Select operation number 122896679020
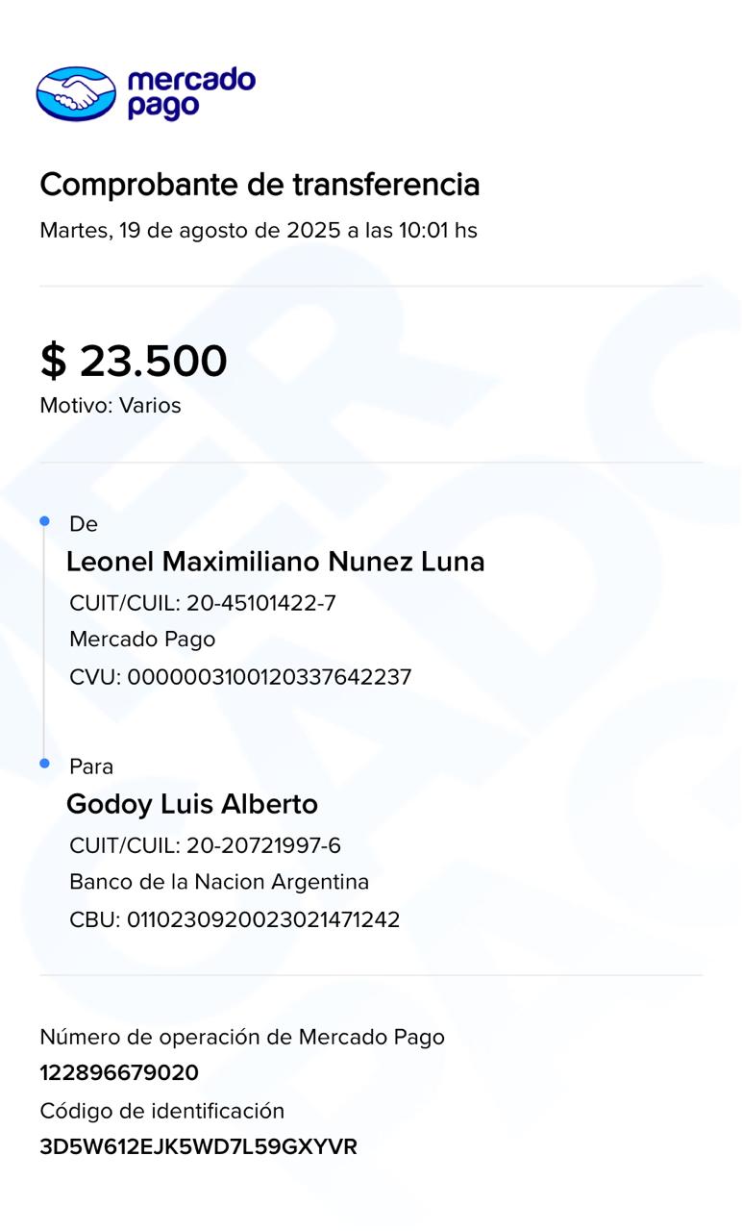Viewport: 742px width, 1231px height. [119, 1073]
